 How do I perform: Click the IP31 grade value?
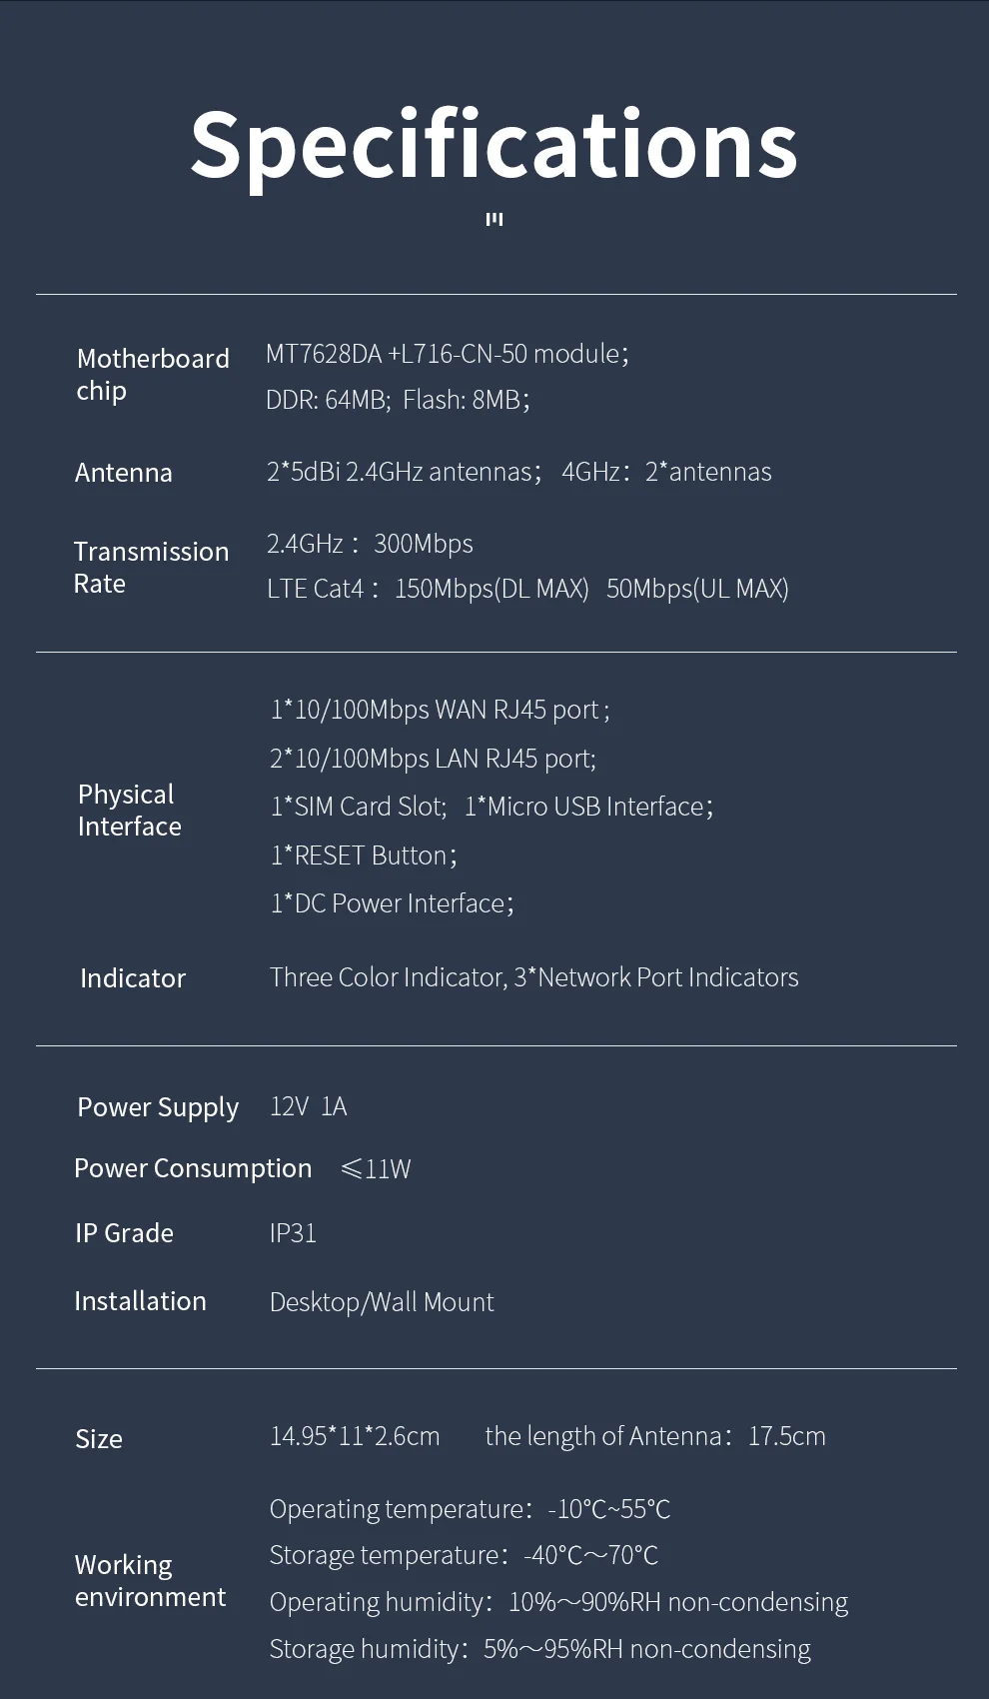293,1233
